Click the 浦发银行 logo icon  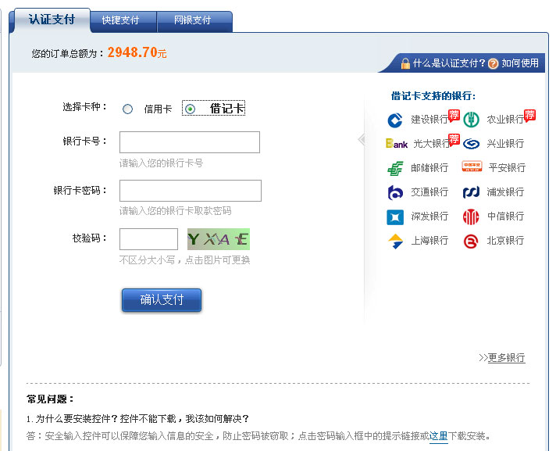pyautogui.click(x=471, y=192)
